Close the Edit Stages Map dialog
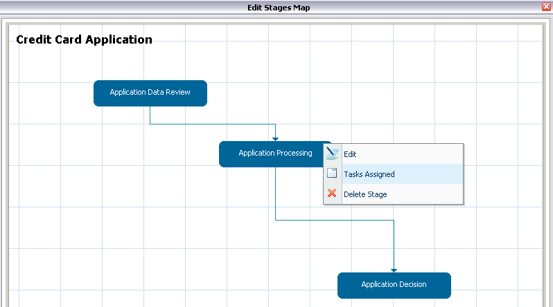Viewport: 553px width, 307px height. point(546,7)
